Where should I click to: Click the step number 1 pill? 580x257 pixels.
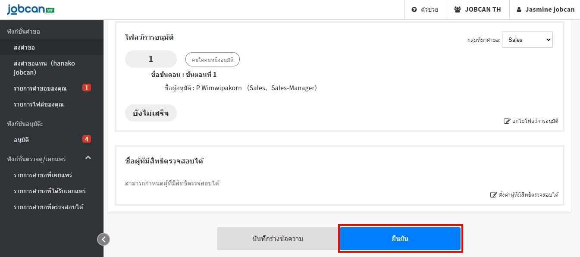point(150,59)
